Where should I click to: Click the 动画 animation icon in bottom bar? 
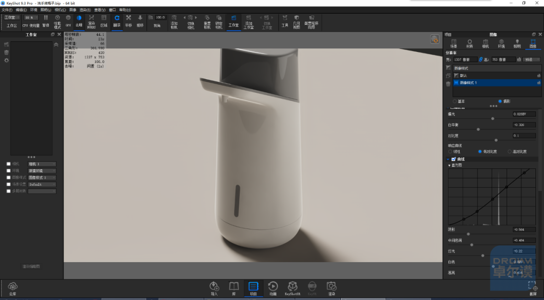[x=273, y=289]
